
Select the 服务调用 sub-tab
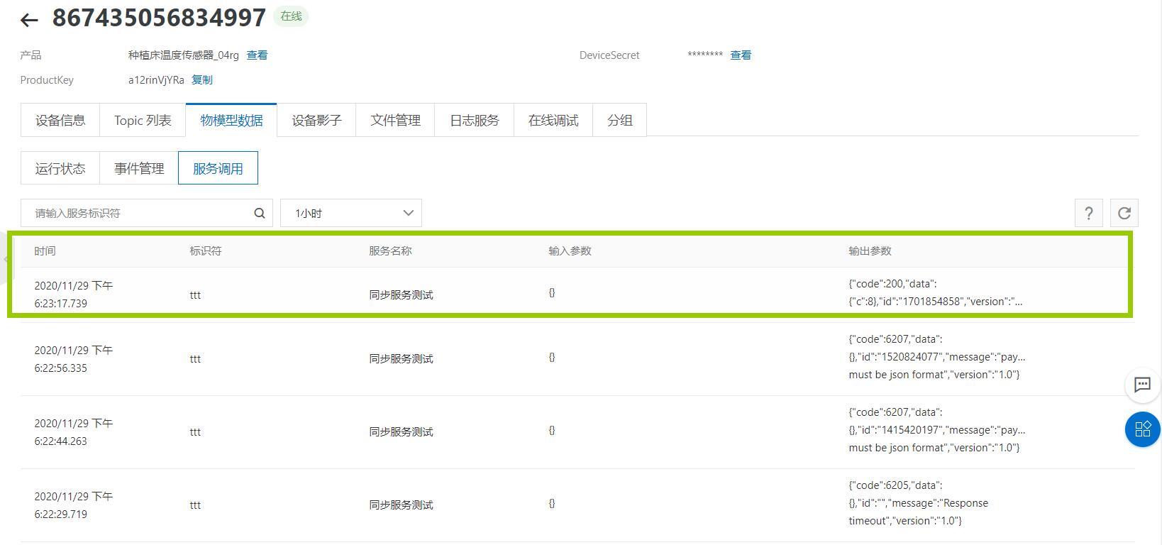[x=218, y=168]
